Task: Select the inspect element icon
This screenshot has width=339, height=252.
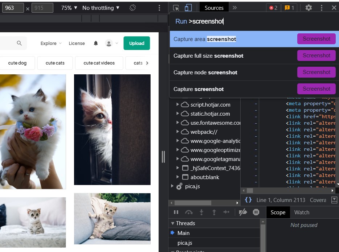Action: click(x=176, y=7)
